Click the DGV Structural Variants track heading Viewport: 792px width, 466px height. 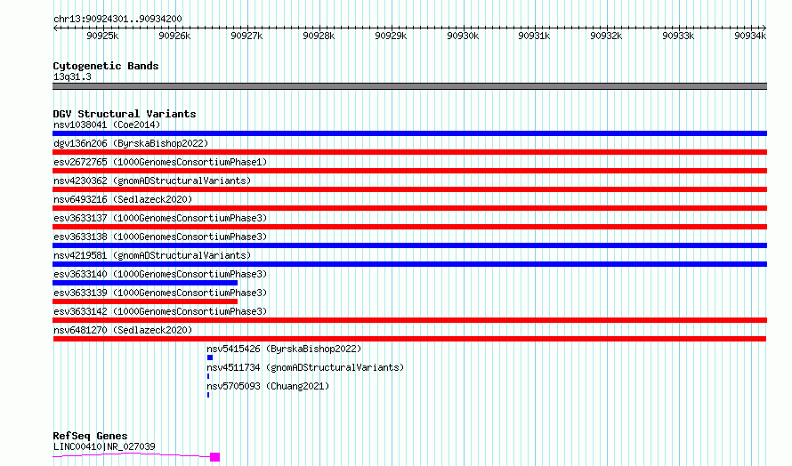(x=125, y=114)
